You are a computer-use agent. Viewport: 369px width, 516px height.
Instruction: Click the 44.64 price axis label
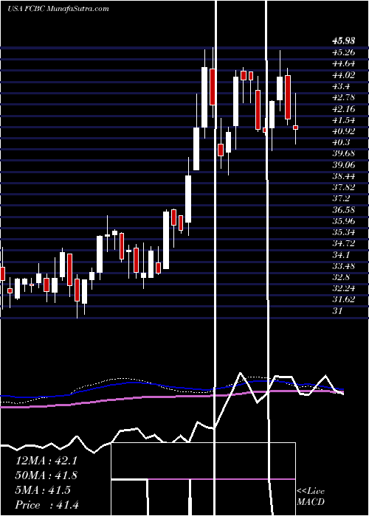coord(344,63)
